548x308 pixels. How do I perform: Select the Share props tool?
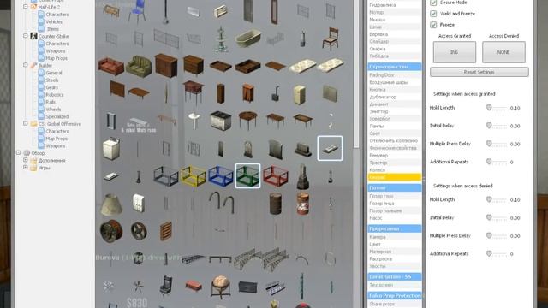click(x=395, y=304)
